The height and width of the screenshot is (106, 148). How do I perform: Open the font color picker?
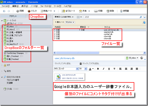point(91,69)
